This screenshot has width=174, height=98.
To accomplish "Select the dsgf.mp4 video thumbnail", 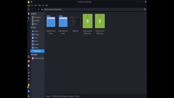I will 75,21.
